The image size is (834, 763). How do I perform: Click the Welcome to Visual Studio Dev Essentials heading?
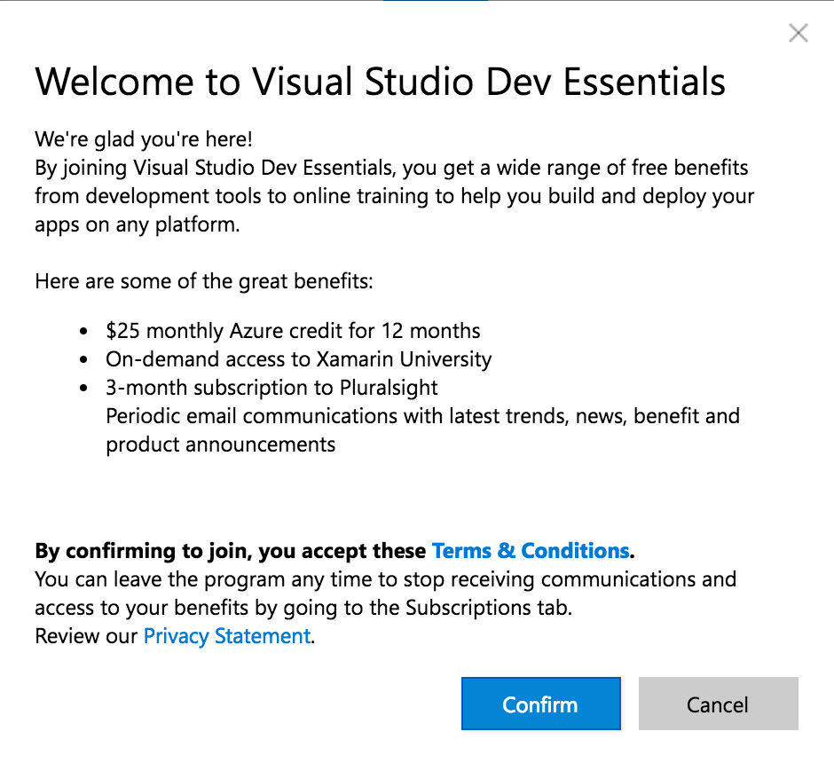[380, 83]
